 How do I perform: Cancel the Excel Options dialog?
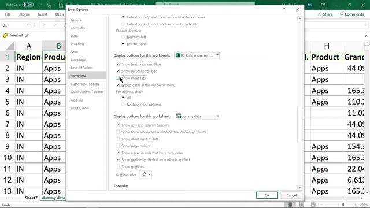291,195
